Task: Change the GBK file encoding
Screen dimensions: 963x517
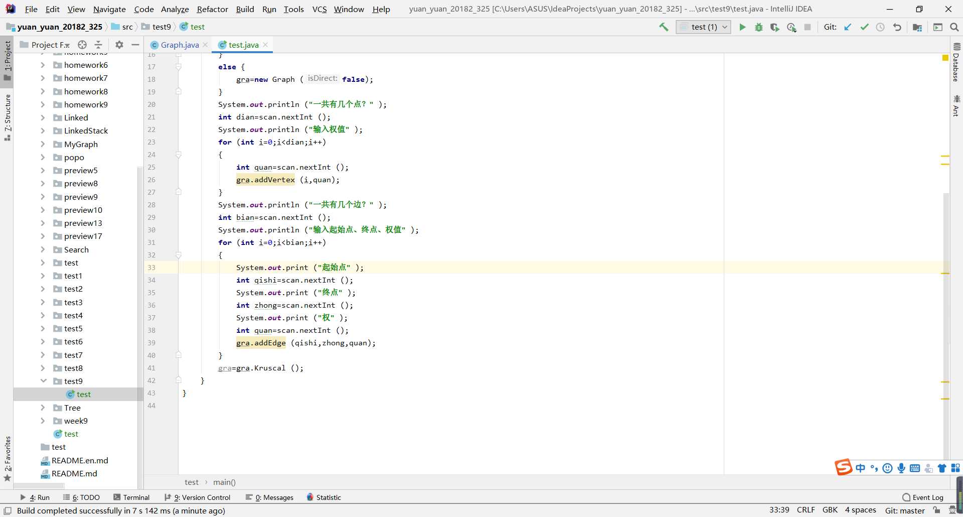Action: [x=830, y=510]
